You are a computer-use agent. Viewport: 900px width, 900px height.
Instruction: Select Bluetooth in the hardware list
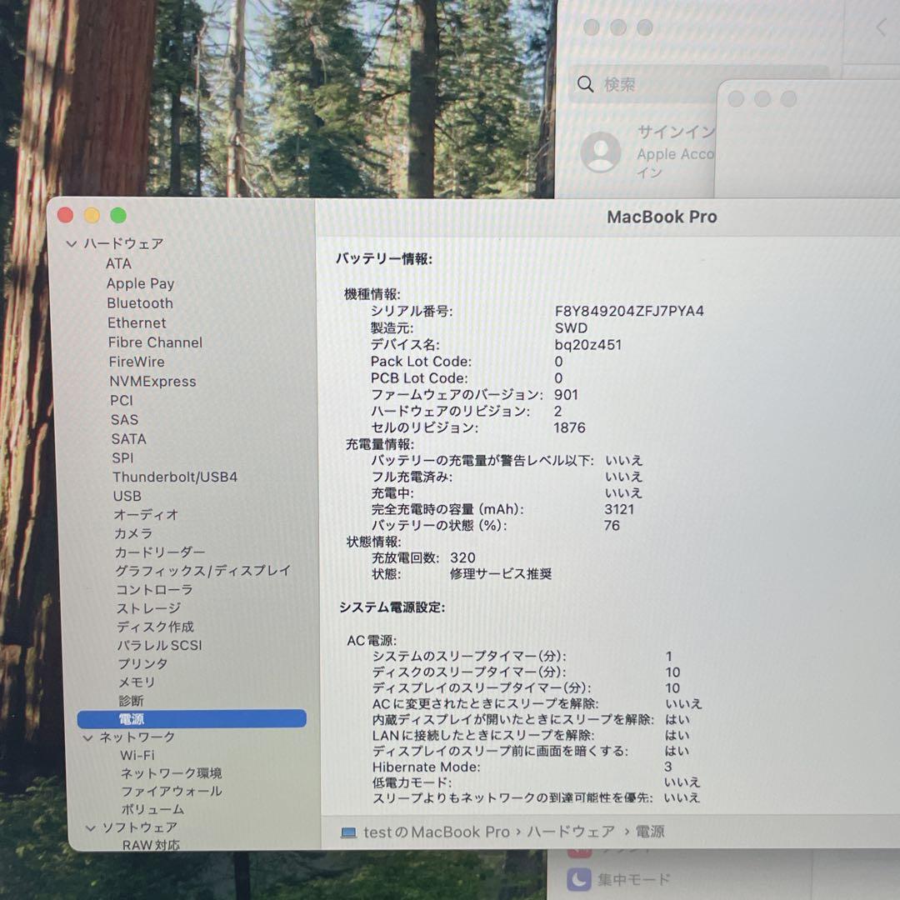click(x=139, y=302)
